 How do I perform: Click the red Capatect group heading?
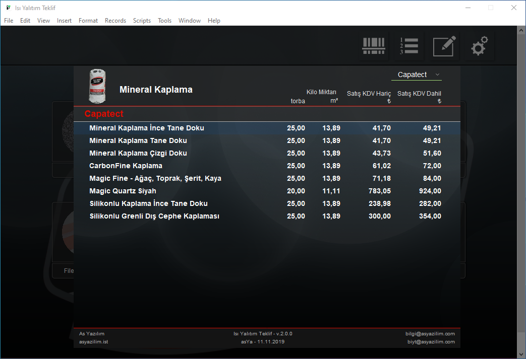coord(104,114)
